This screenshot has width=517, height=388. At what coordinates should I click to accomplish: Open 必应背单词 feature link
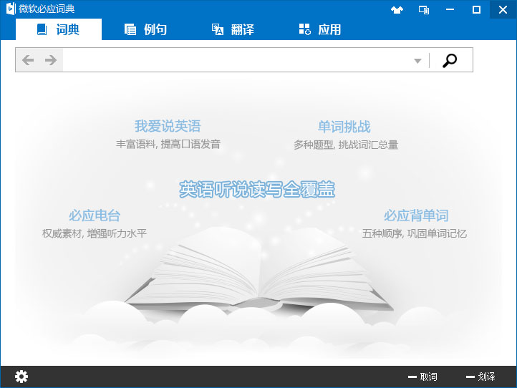click(x=416, y=215)
